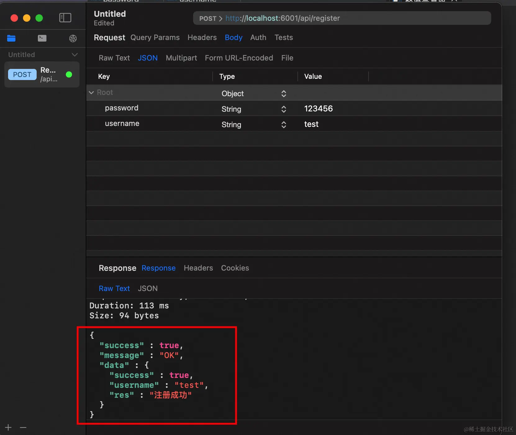Change the username type String selector
Screen dimensions: 516x435
254,124
